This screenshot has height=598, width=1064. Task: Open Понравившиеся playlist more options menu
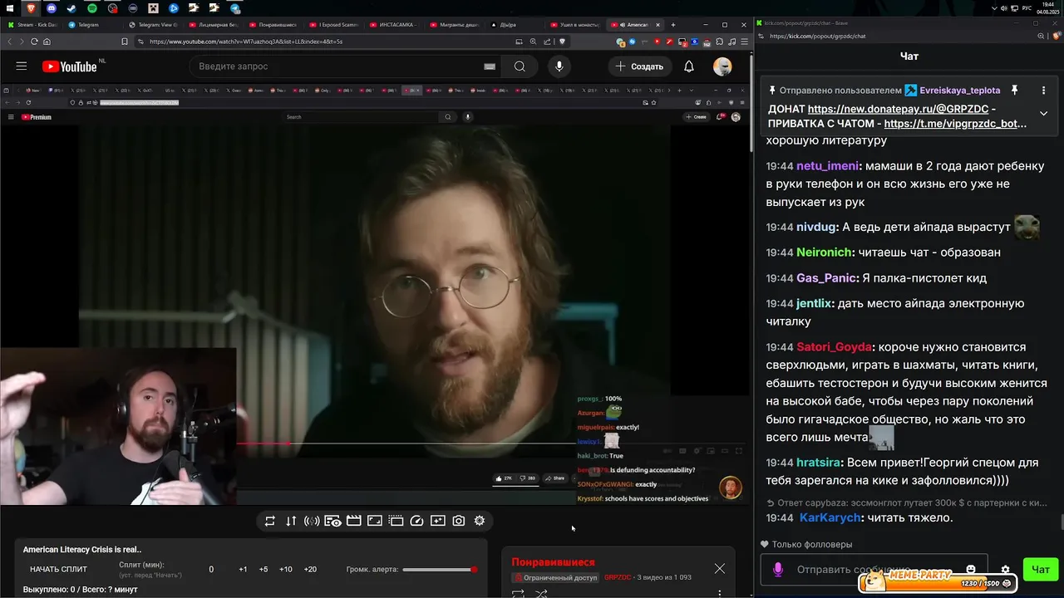720,593
